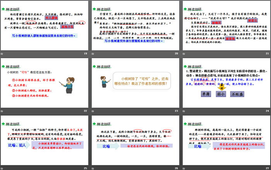Click the 精读细研 heading on slide 22

coord(15,66)
